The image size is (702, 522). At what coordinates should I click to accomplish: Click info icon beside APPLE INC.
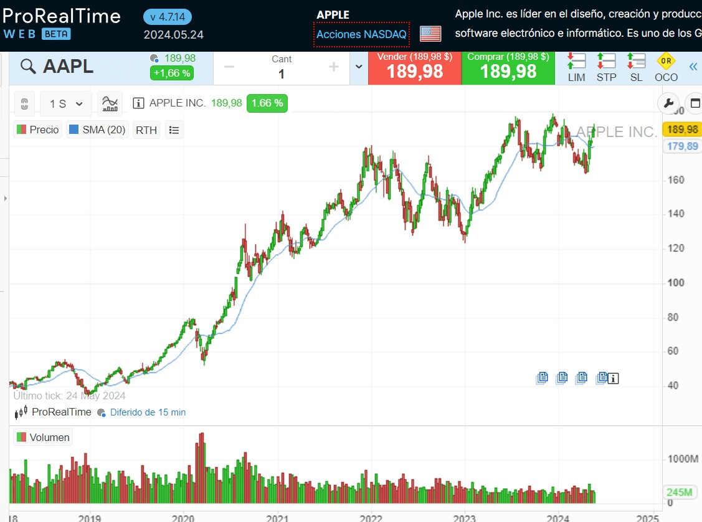tap(138, 103)
